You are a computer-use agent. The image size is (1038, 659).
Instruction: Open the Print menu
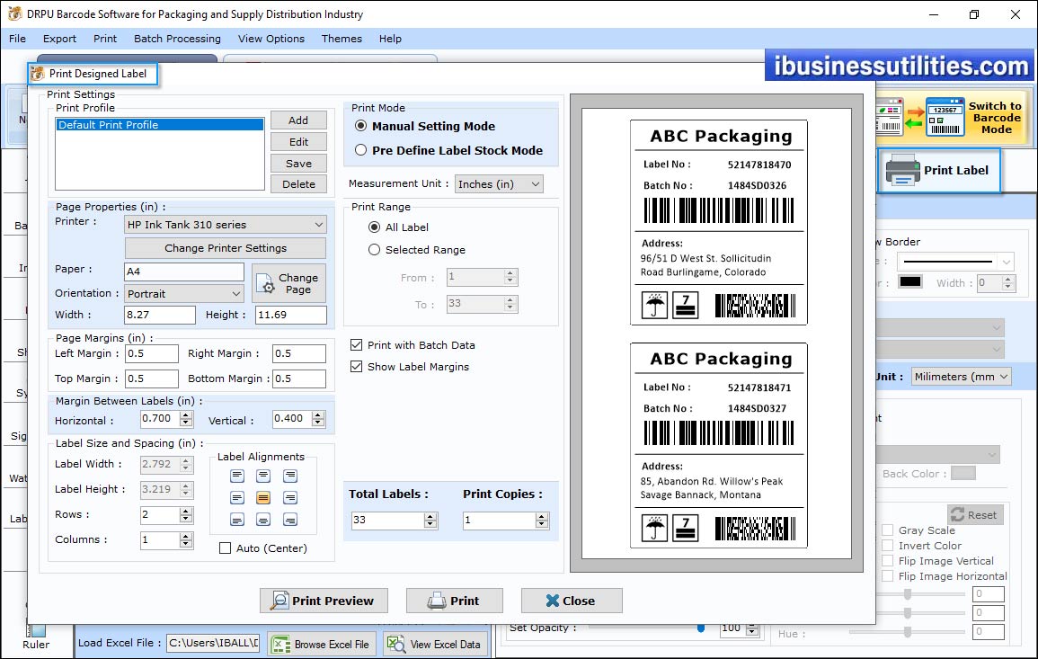click(x=104, y=39)
